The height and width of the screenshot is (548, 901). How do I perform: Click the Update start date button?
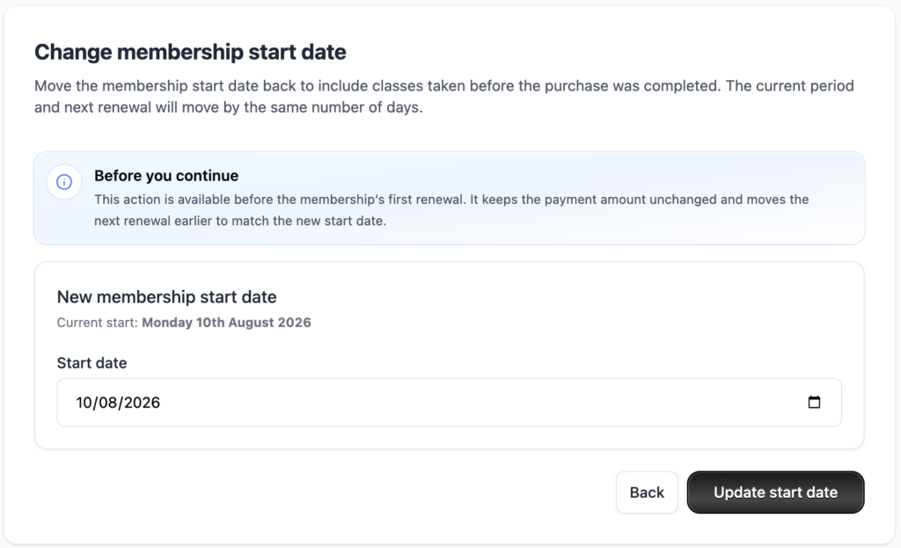[x=775, y=493]
